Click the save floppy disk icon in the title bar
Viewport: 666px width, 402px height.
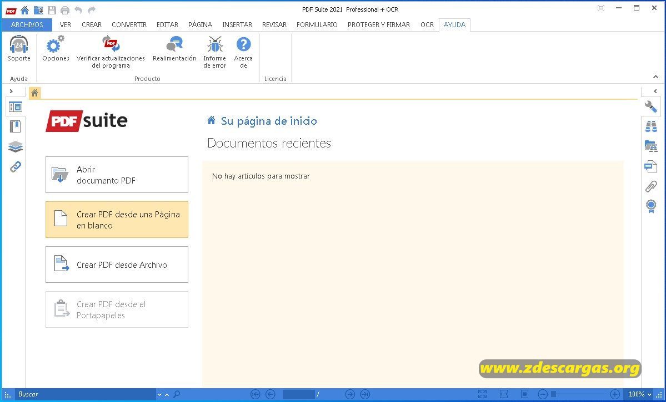click(x=52, y=10)
